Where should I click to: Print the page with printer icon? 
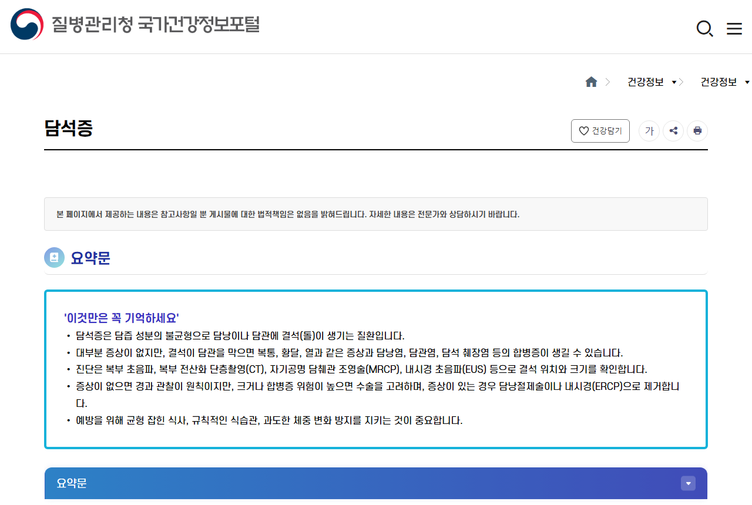[x=697, y=131]
